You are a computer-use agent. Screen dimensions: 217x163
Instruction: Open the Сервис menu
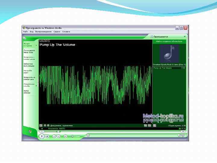tap(57, 32)
